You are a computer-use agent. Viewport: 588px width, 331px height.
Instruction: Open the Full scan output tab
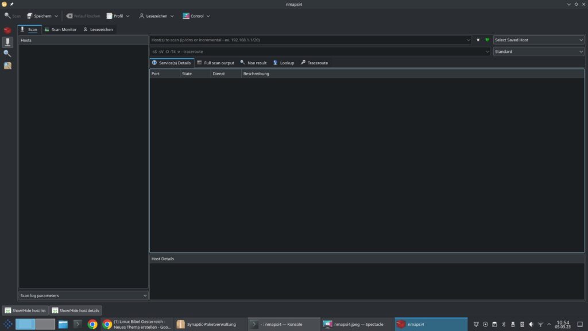pos(216,63)
